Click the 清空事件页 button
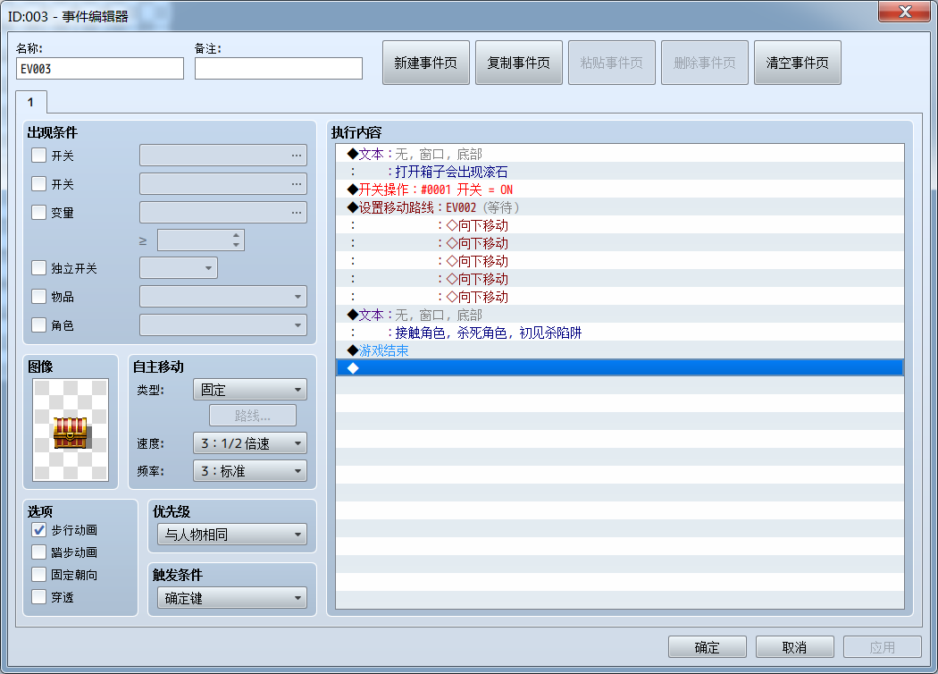The image size is (938, 674). click(798, 63)
